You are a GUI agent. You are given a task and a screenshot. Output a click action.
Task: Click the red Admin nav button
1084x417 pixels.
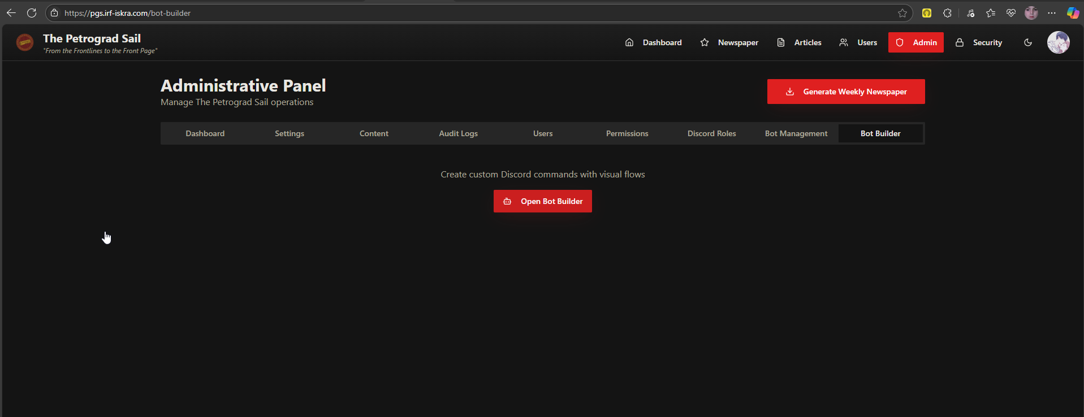(916, 42)
